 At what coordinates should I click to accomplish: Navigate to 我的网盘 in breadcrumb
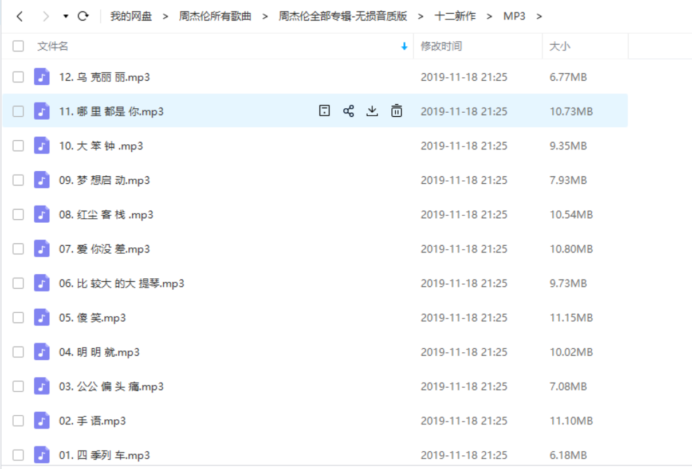[x=131, y=16]
